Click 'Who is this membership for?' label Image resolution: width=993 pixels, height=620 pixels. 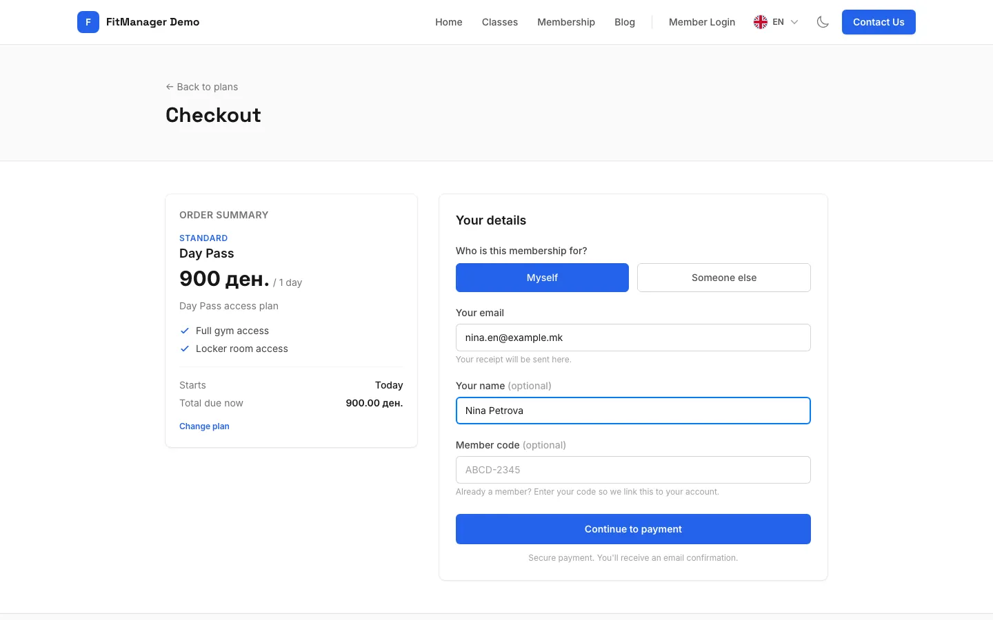click(x=521, y=251)
